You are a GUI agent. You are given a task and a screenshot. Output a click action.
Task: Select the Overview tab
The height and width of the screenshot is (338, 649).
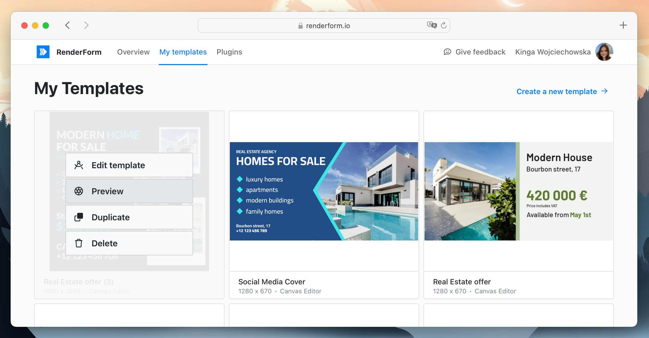133,52
